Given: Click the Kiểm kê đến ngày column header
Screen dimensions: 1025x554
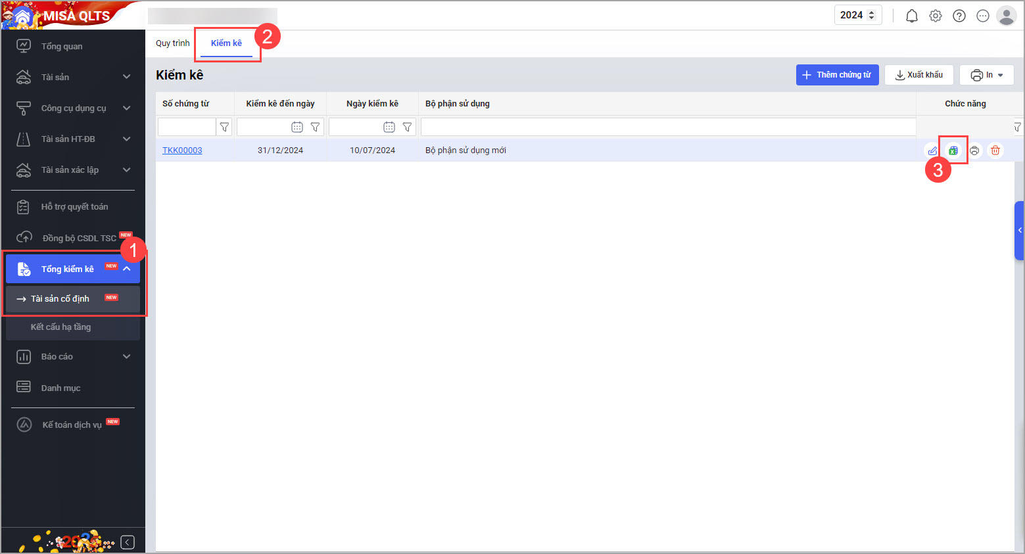Looking at the screenshot, I should (x=281, y=104).
